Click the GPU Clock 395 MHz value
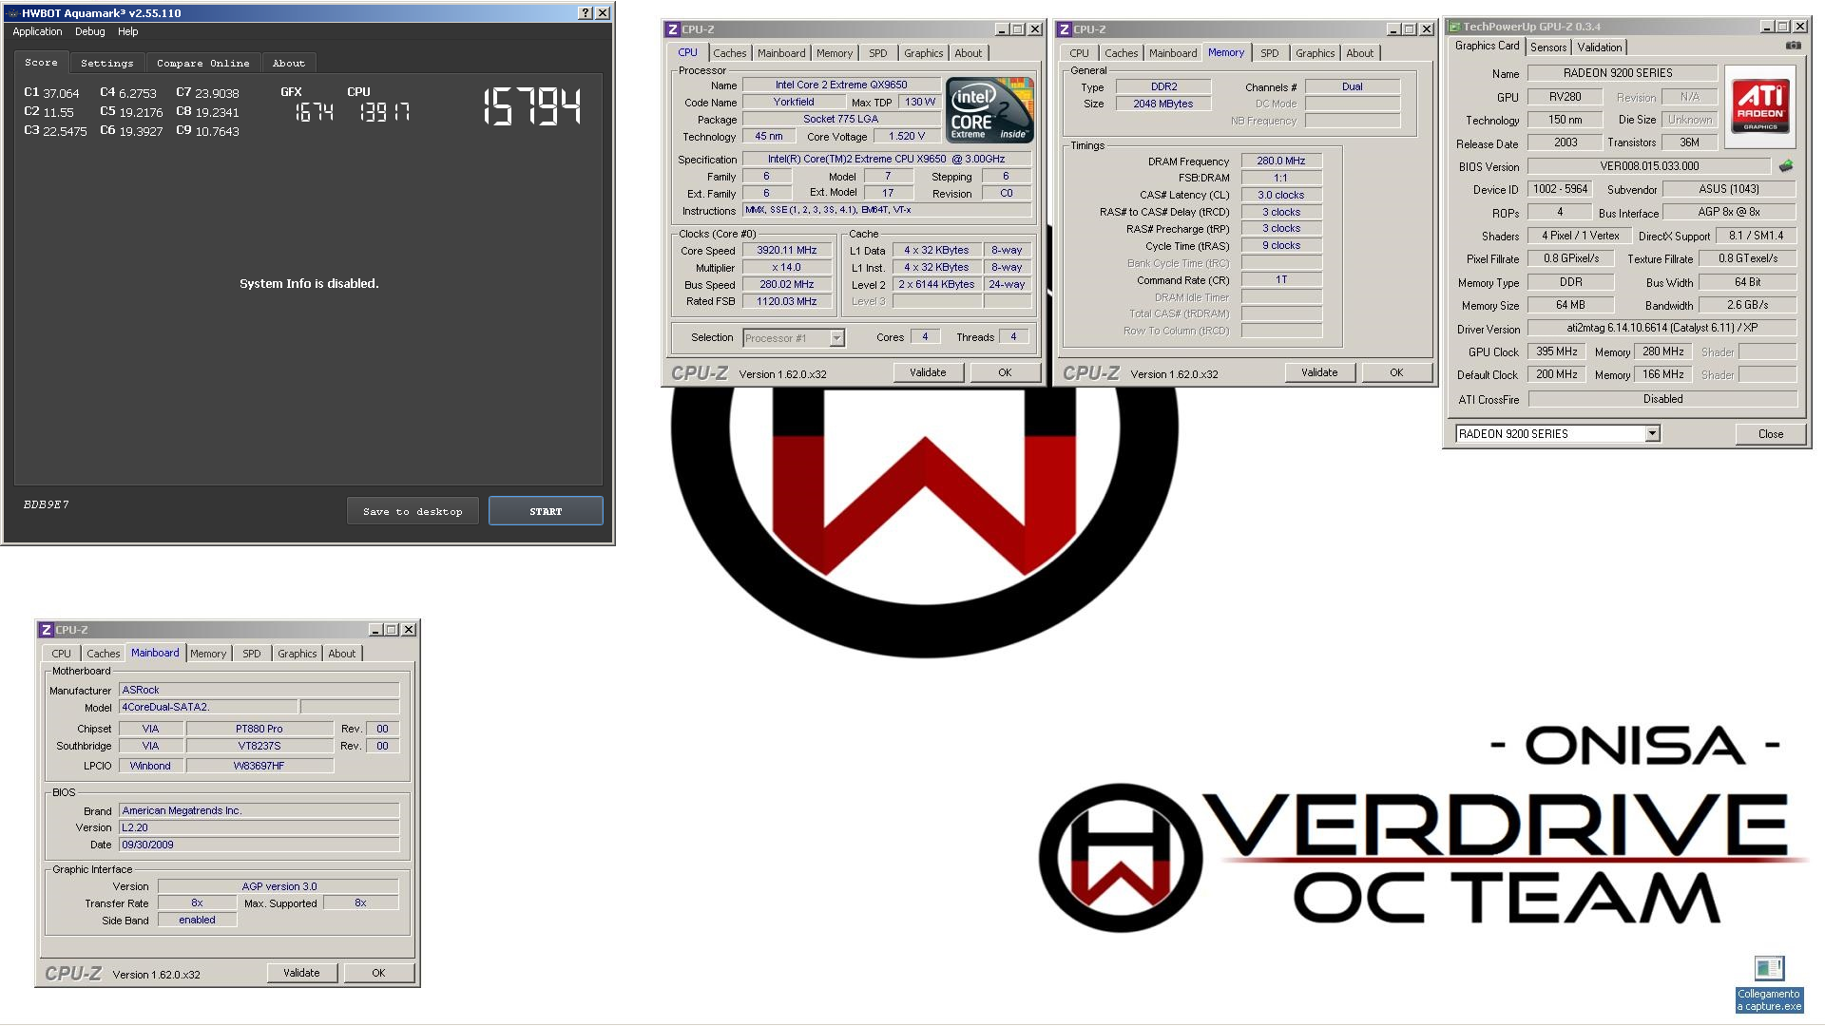Image resolution: width=1825 pixels, height=1026 pixels. coord(1556,351)
